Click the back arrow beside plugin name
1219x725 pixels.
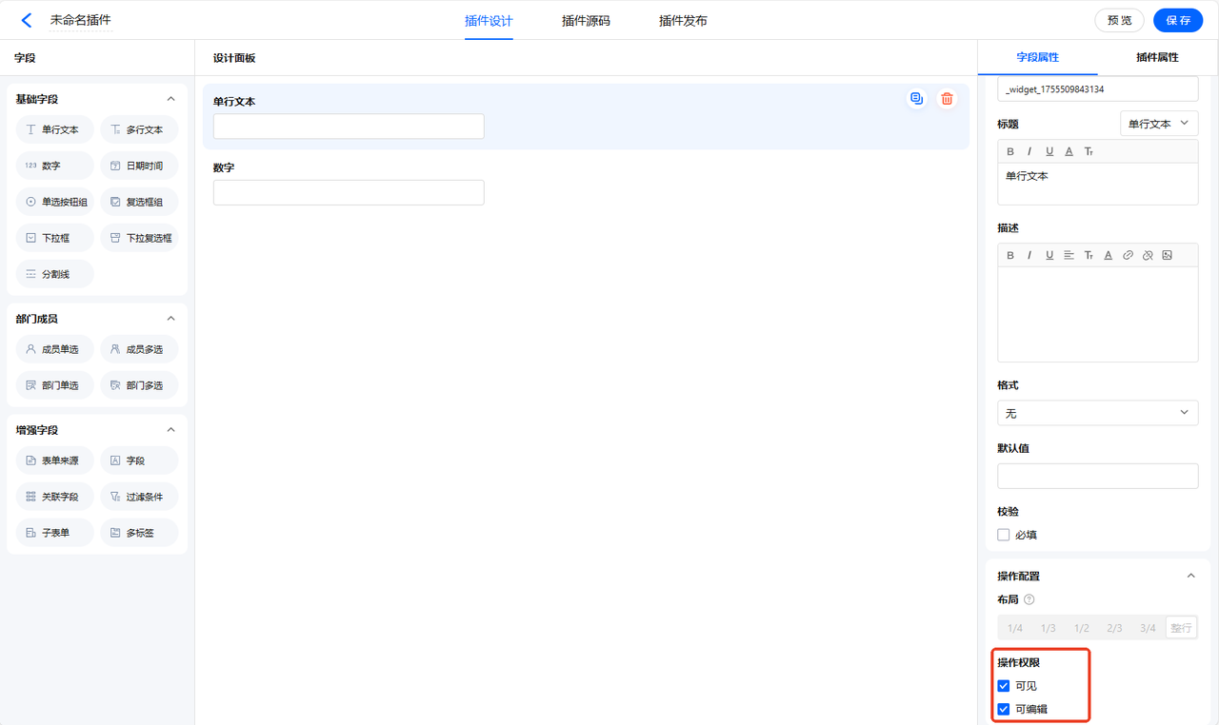click(x=27, y=20)
